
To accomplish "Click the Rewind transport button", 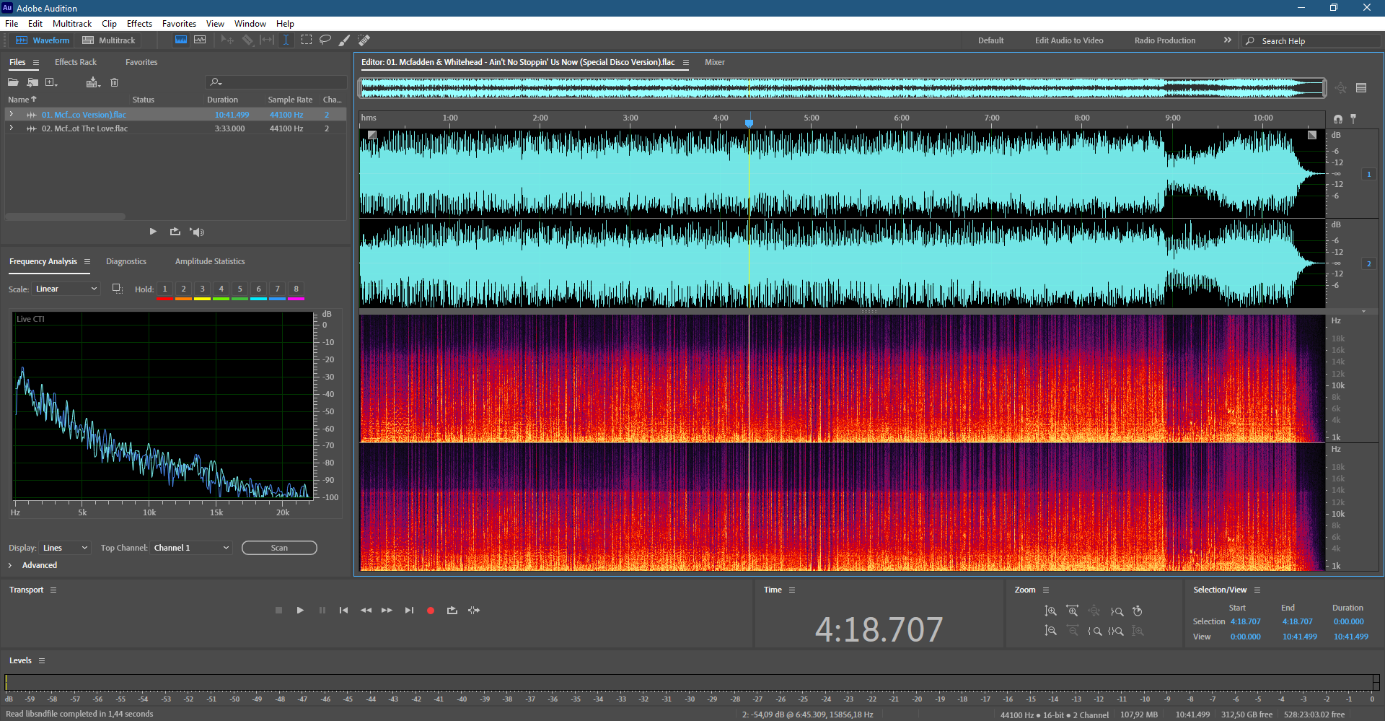I will pyautogui.click(x=366, y=611).
